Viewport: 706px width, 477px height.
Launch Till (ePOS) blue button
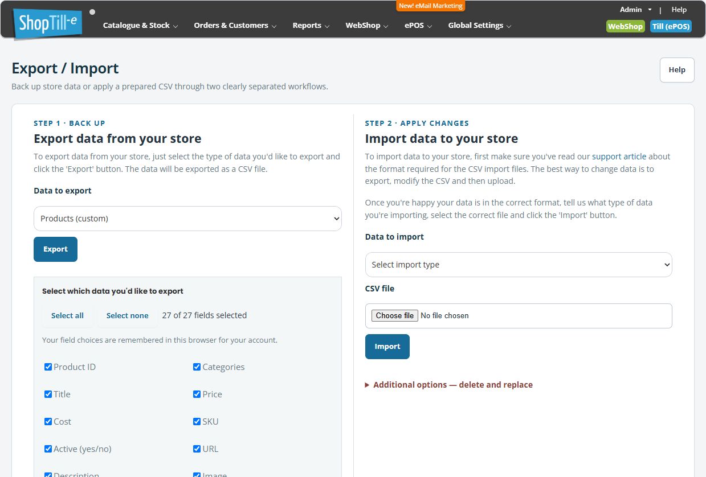pyautogui.click(x=671, y=26)
